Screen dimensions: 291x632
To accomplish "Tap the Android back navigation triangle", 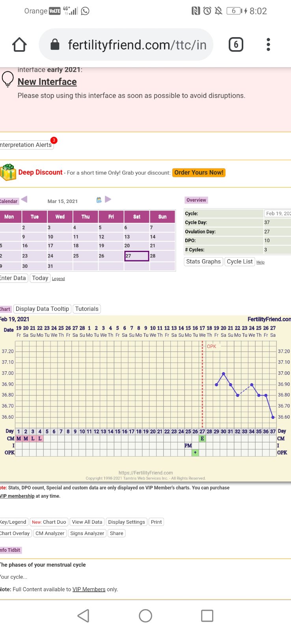I will (x=83, y=615).
